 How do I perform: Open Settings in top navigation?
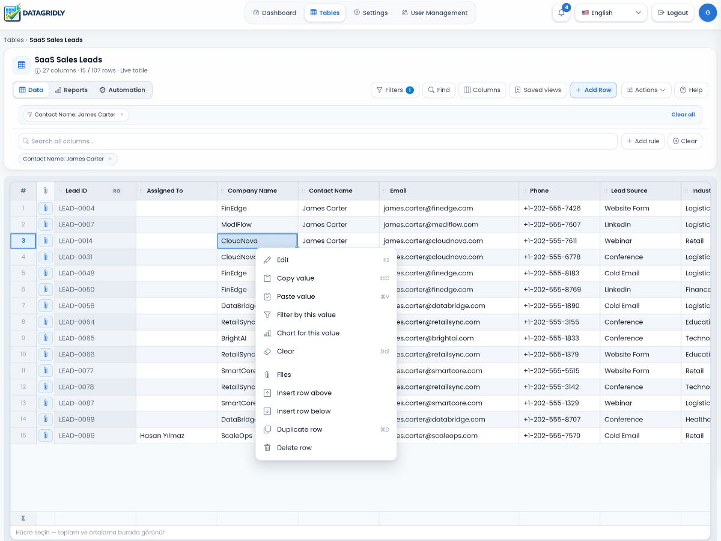point(370,13)
